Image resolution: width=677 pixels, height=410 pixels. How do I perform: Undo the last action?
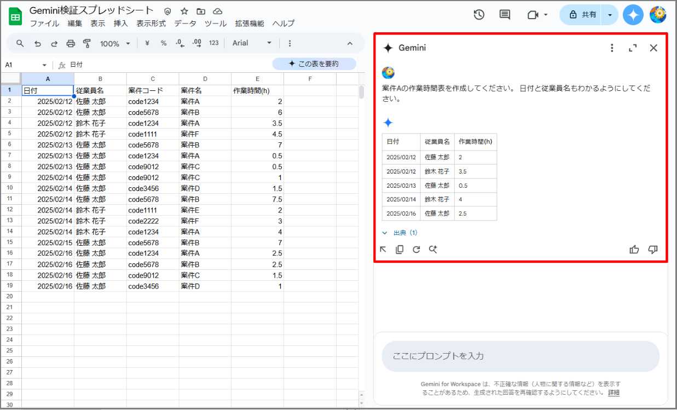point(37,43)
